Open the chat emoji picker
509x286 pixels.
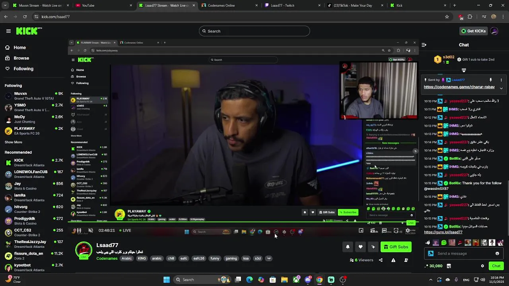click(x=497, y=253)
